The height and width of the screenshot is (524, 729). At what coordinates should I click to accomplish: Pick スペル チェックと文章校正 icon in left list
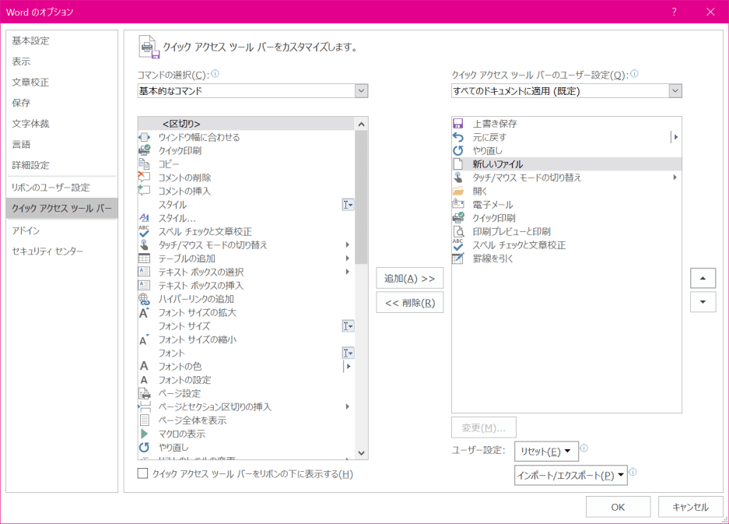[x=145, y=231]
